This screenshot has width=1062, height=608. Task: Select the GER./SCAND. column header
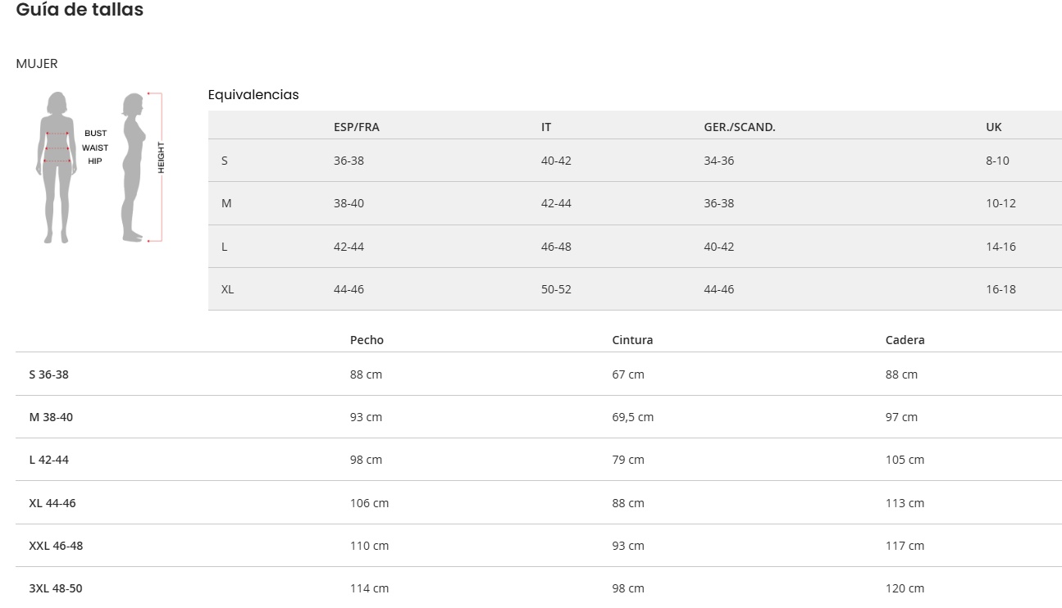click(739, 127)
